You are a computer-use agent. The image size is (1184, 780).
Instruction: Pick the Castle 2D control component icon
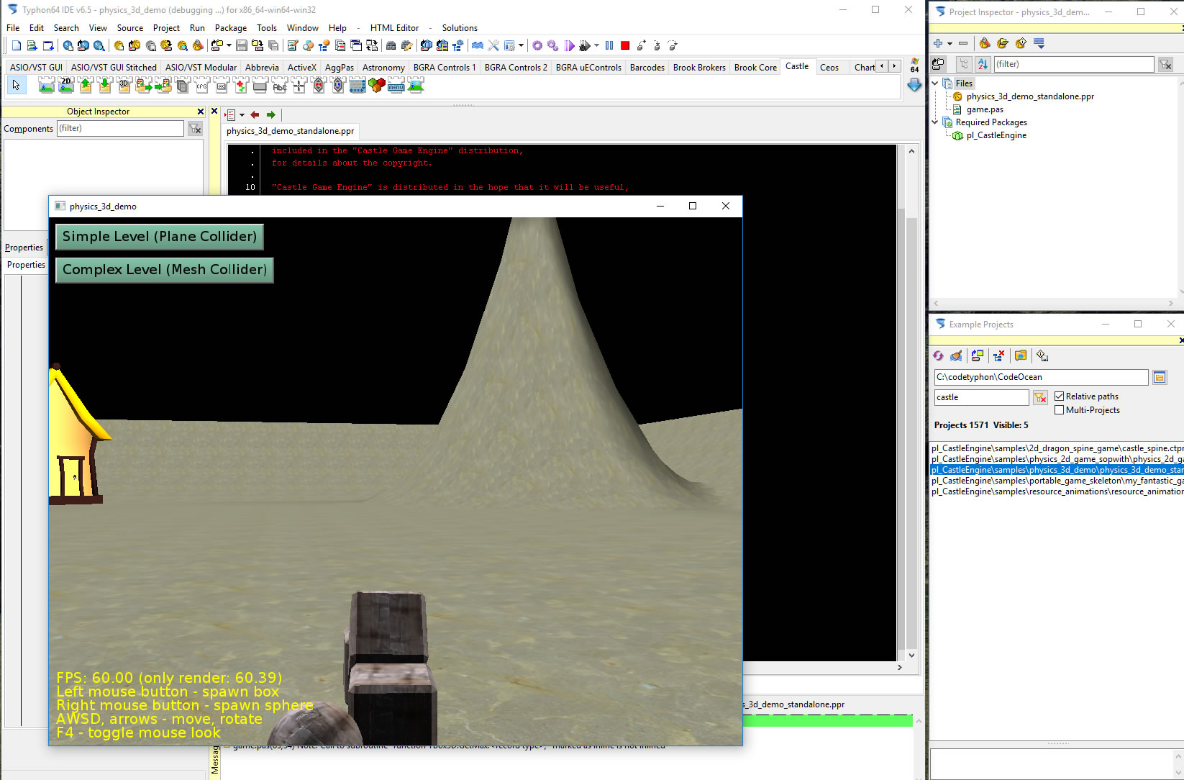coord(66,86)
